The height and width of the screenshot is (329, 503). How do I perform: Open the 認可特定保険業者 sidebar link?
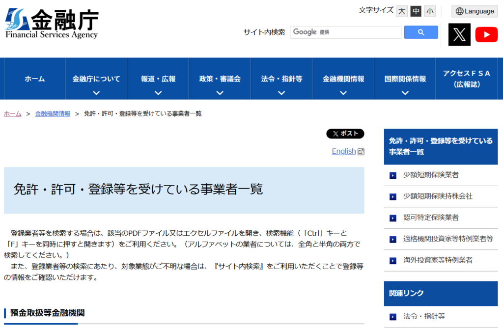[x=431, y=218]
